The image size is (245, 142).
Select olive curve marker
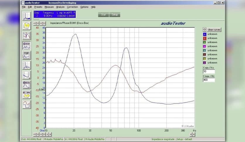205,59
